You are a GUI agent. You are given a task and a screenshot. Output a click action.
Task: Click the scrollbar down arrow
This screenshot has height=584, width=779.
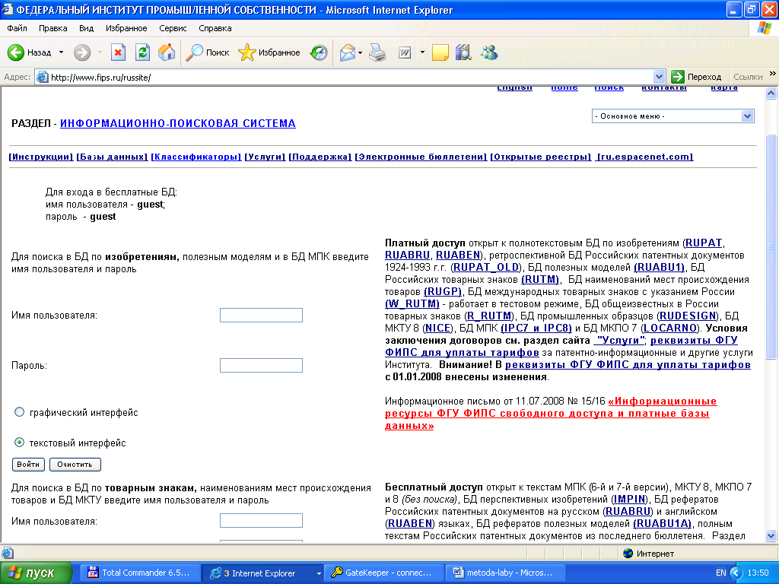coord(771,536)
